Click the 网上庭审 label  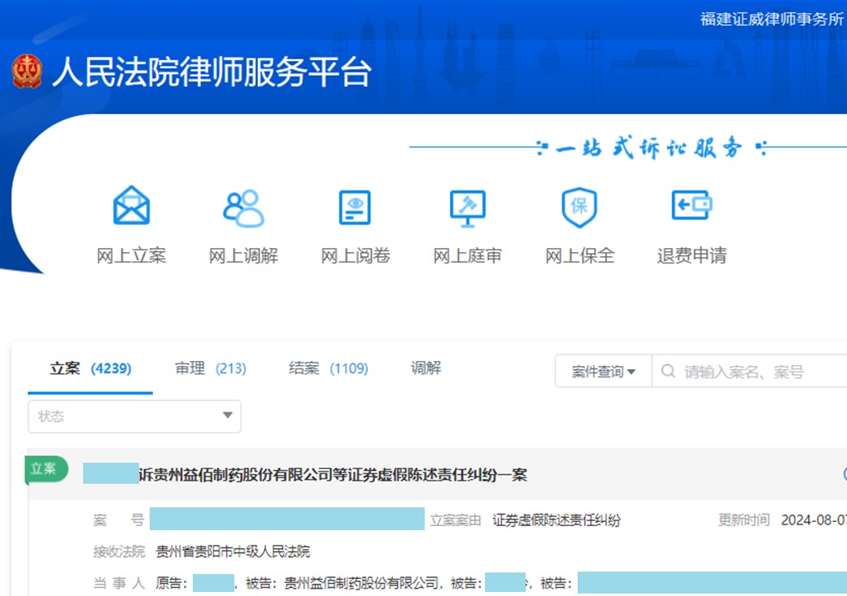pos(468,255)
